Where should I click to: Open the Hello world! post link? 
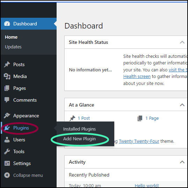coord(147,186)
